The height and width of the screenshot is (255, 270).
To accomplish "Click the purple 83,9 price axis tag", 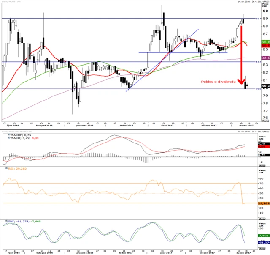I will pyautogui.click(x=265, y=58).
